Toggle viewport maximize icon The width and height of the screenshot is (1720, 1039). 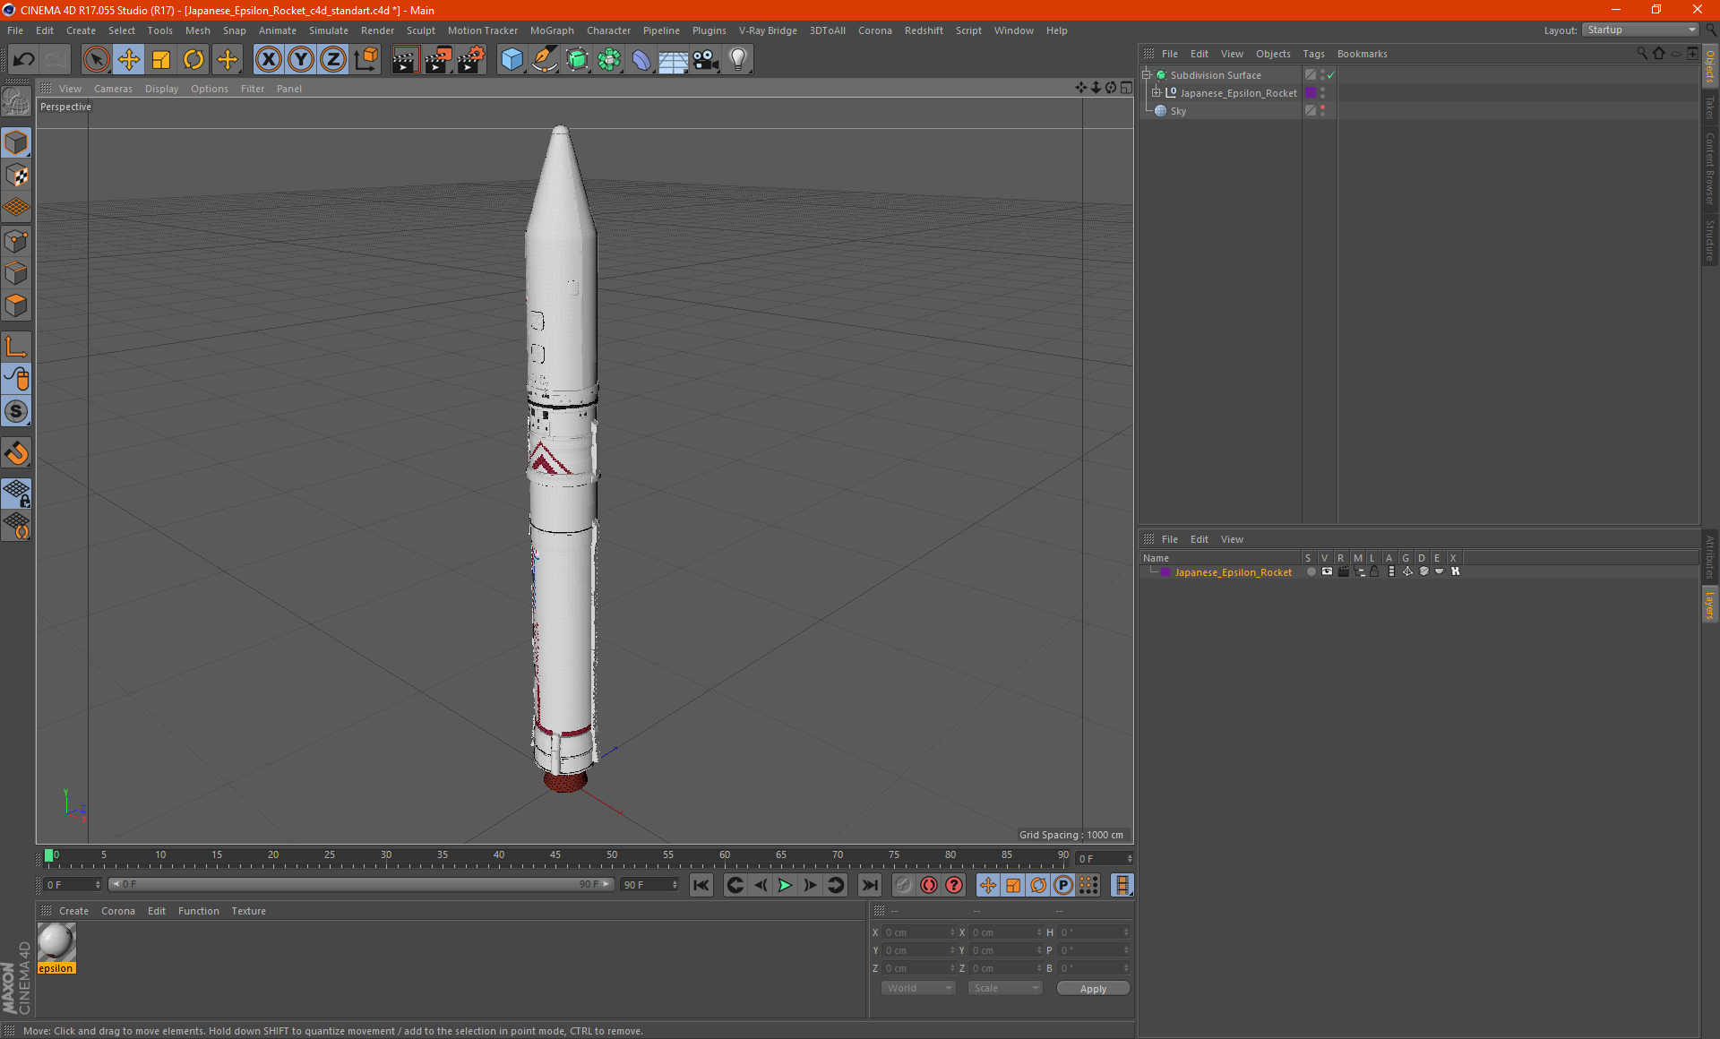pyautogui.click(x=1126, y=88)
